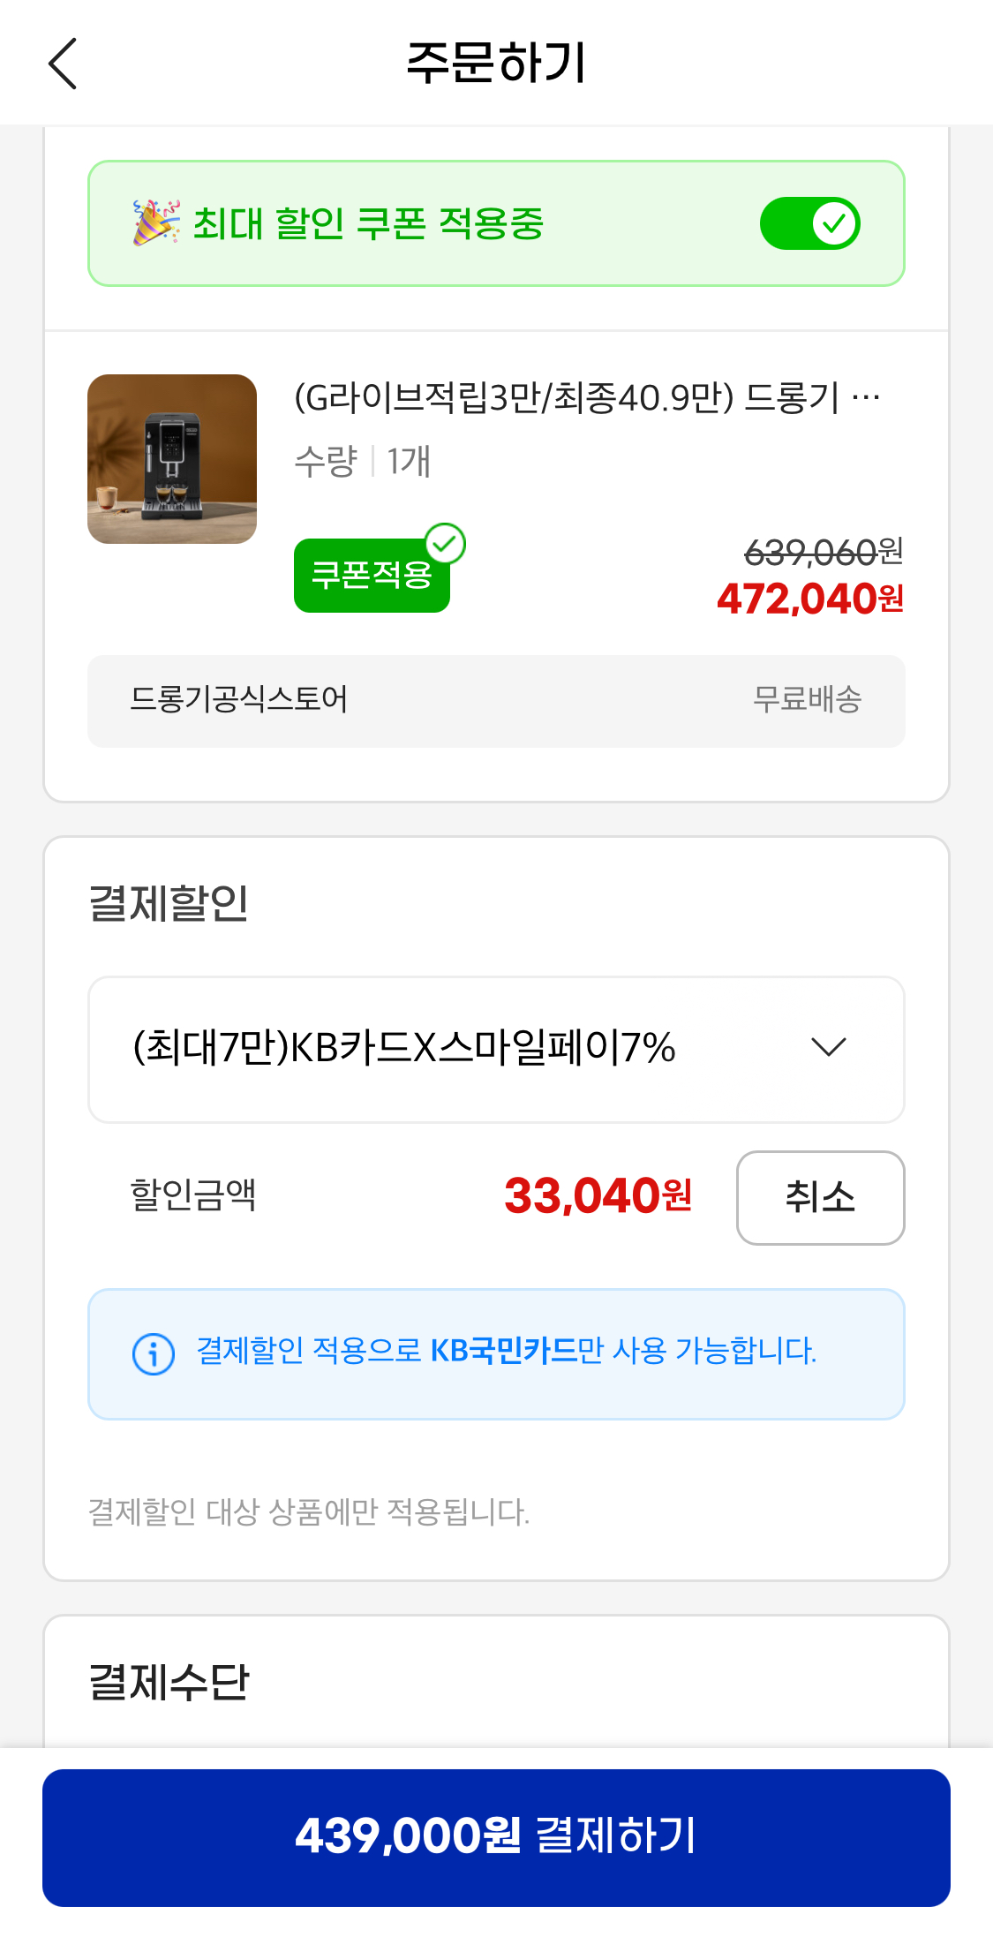Click the discounted price 472,040원
The height and width of the screenshot is (1952, 993).
[x=809, y=599]
